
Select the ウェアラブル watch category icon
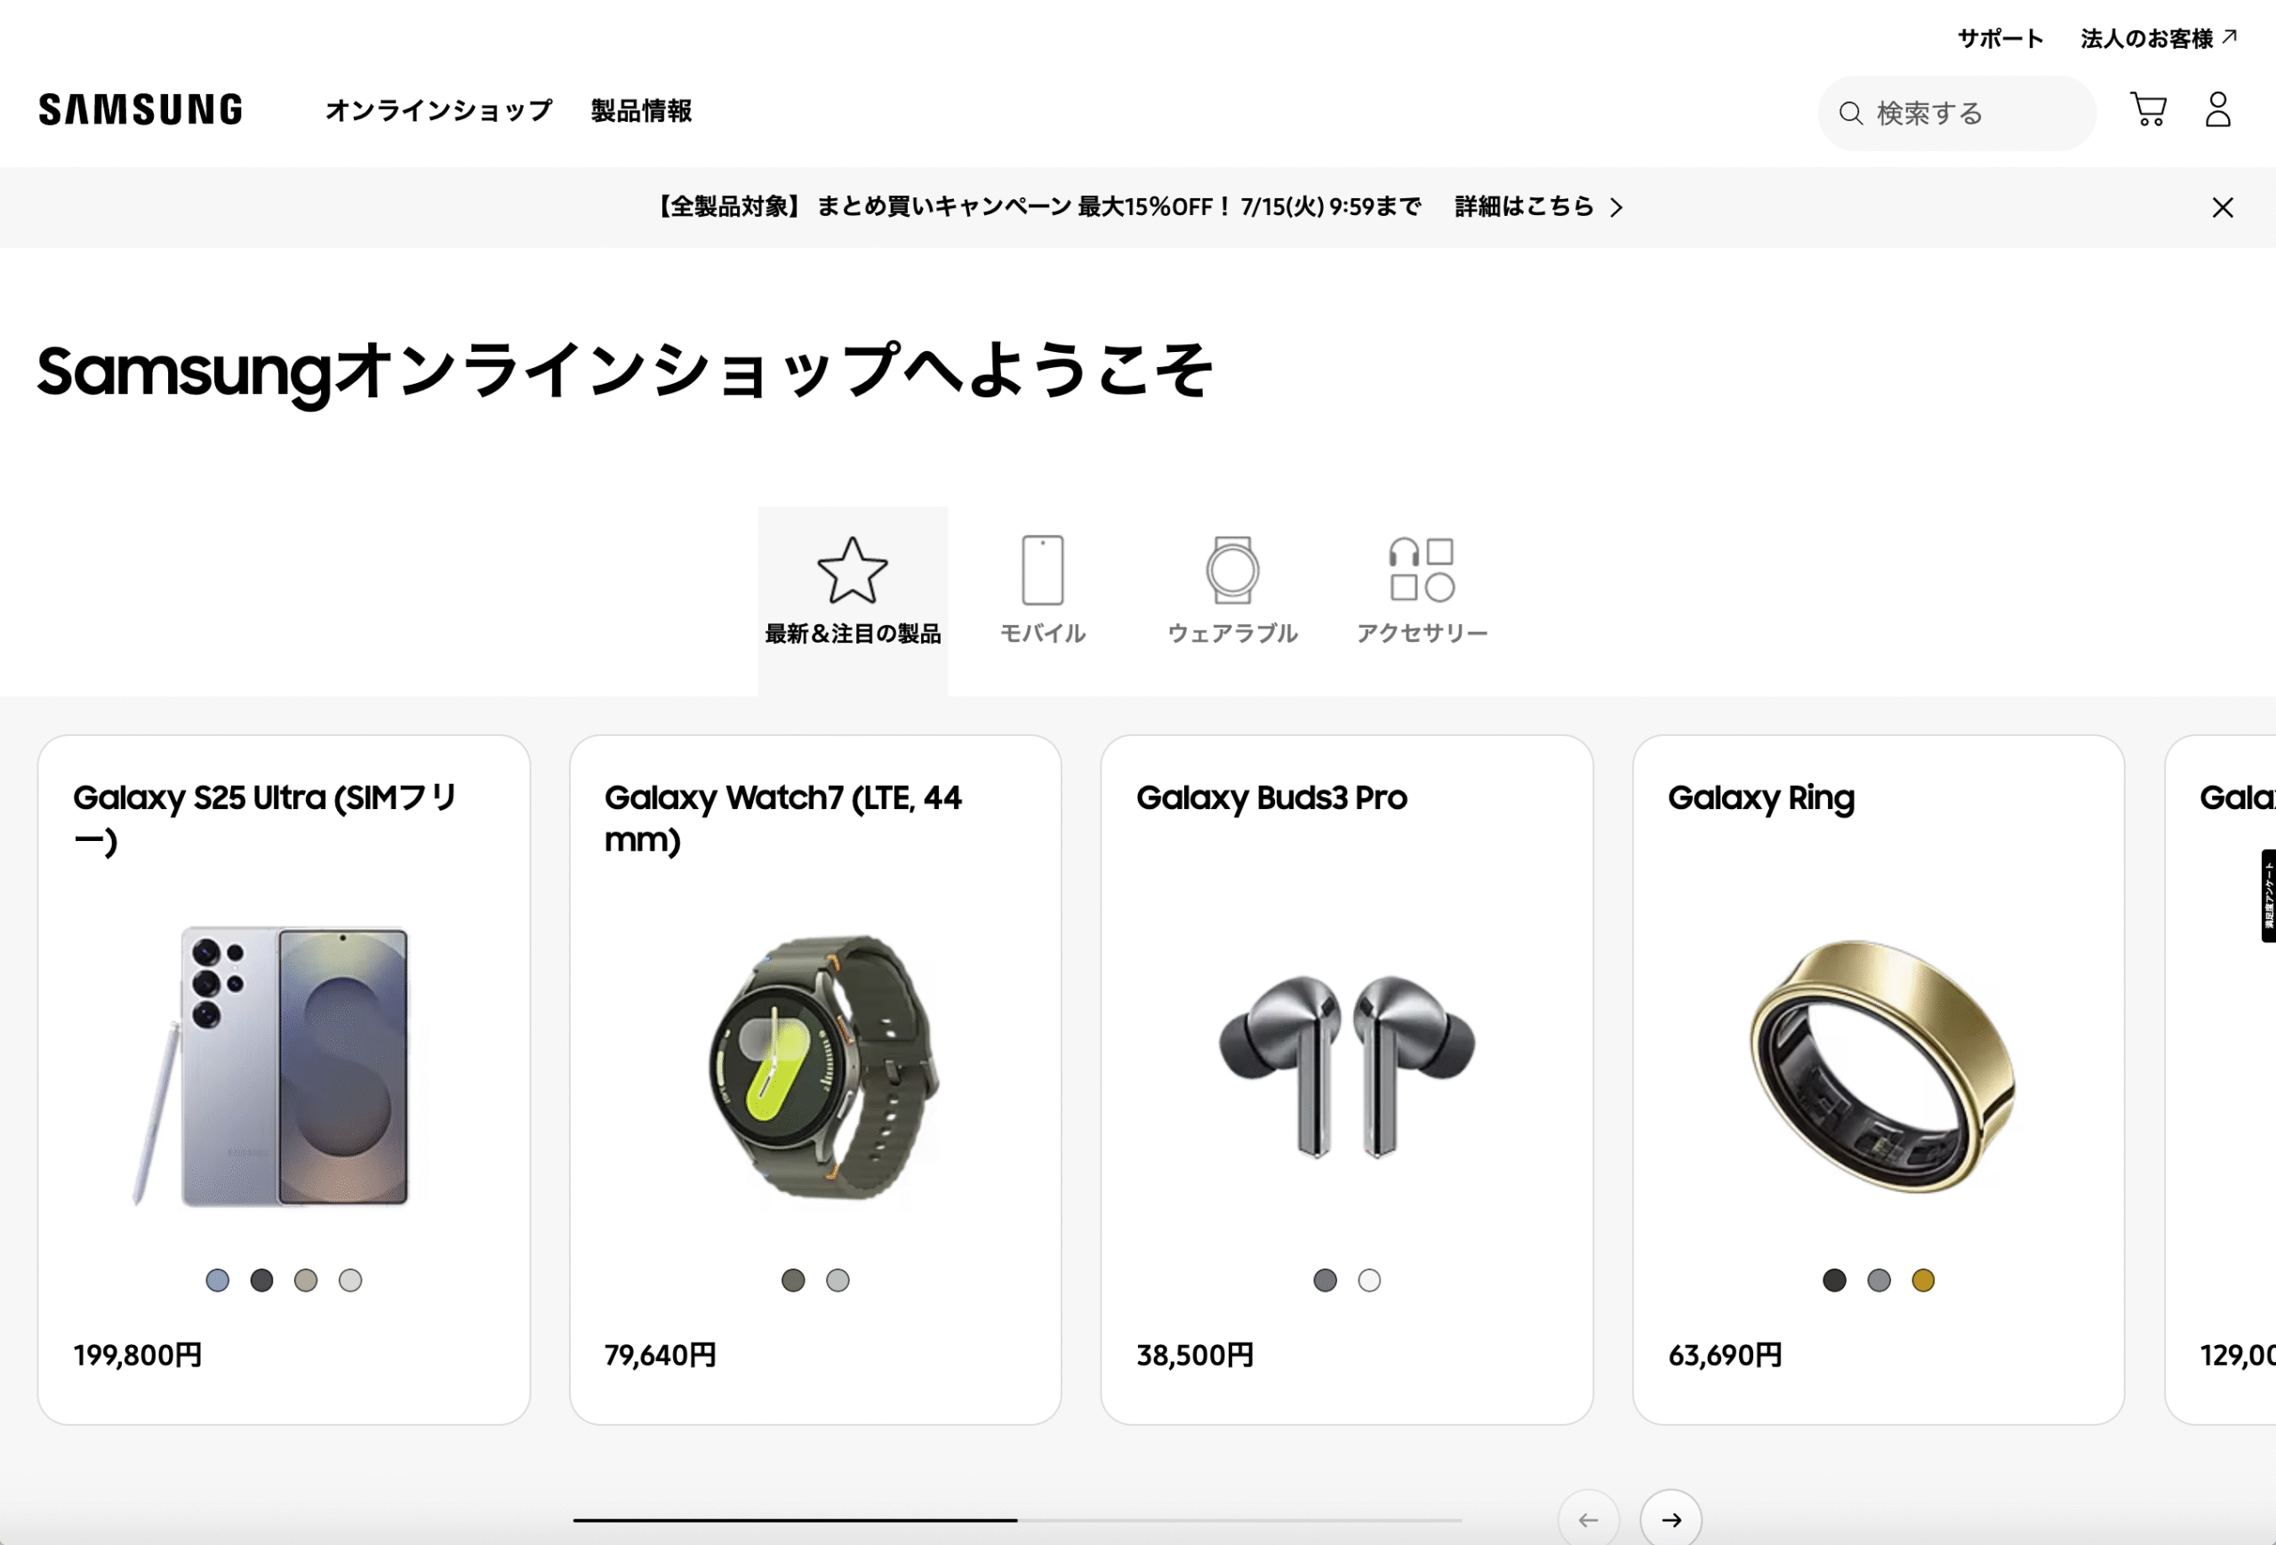1232,570
